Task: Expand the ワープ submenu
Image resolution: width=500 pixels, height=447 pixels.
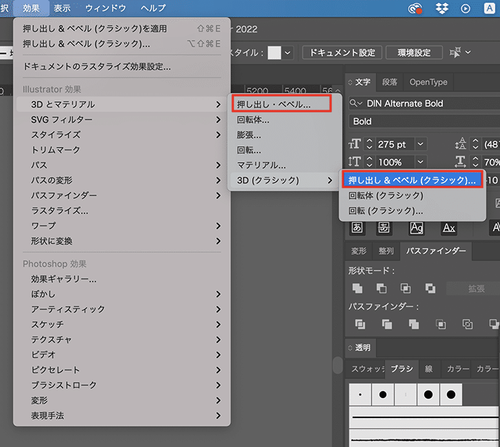Action: click(x=122, y=226)
